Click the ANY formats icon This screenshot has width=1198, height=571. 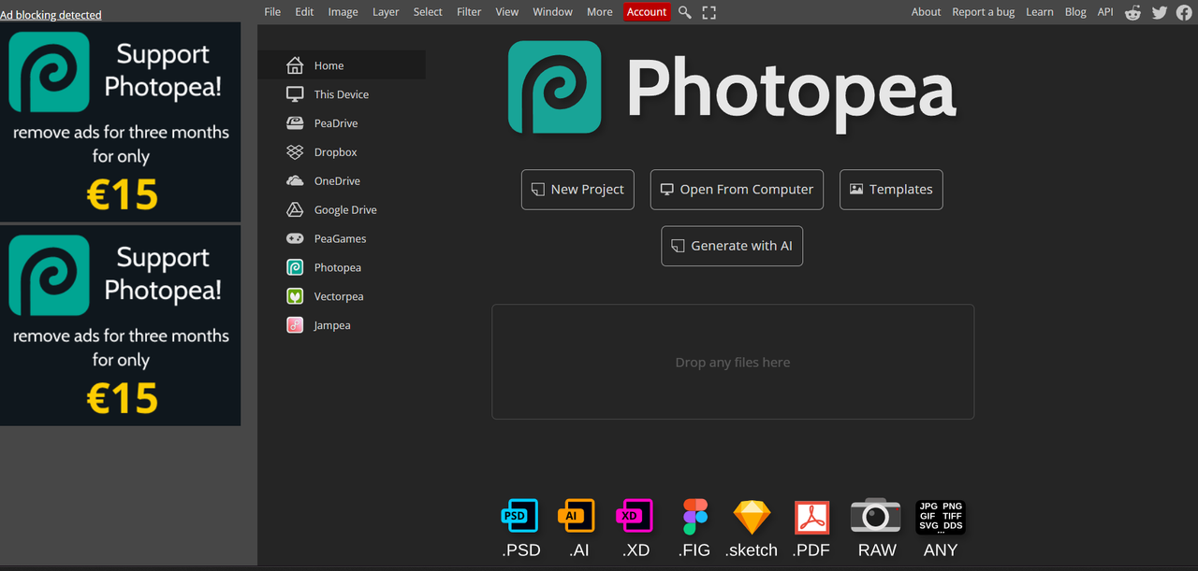(x=941, y=516)
